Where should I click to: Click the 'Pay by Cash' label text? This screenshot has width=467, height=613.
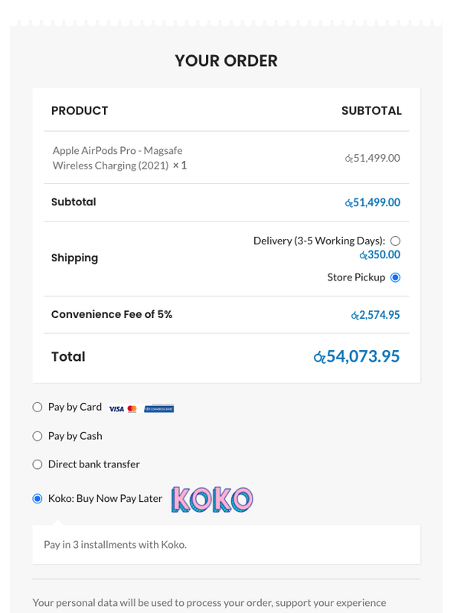point(75,436)
